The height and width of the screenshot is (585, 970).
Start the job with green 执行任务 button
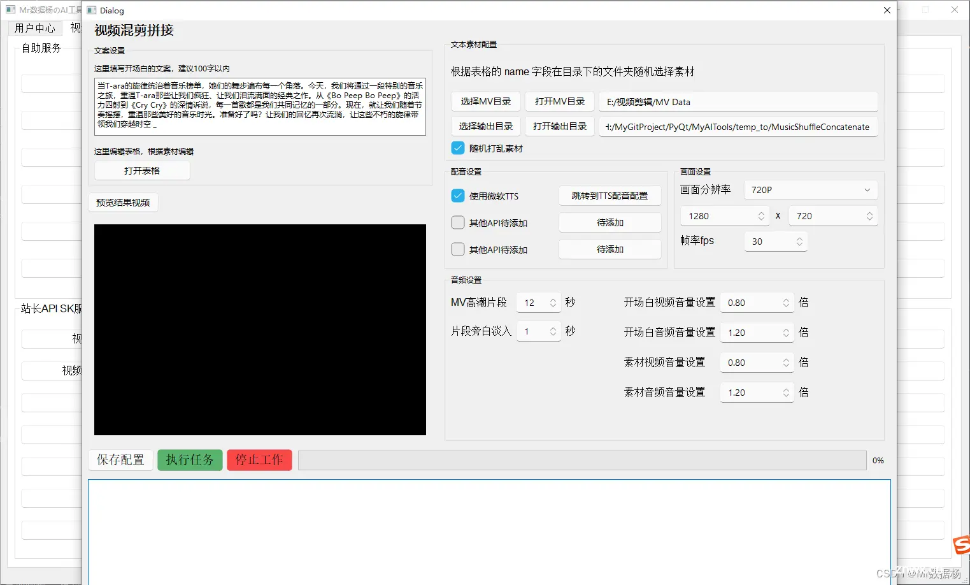pos(190,460)
